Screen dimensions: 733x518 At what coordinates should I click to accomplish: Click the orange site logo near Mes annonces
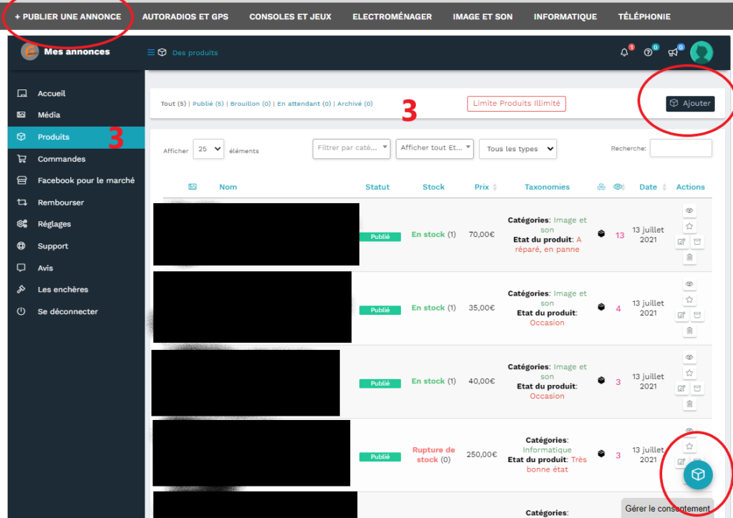pos(30,52)
